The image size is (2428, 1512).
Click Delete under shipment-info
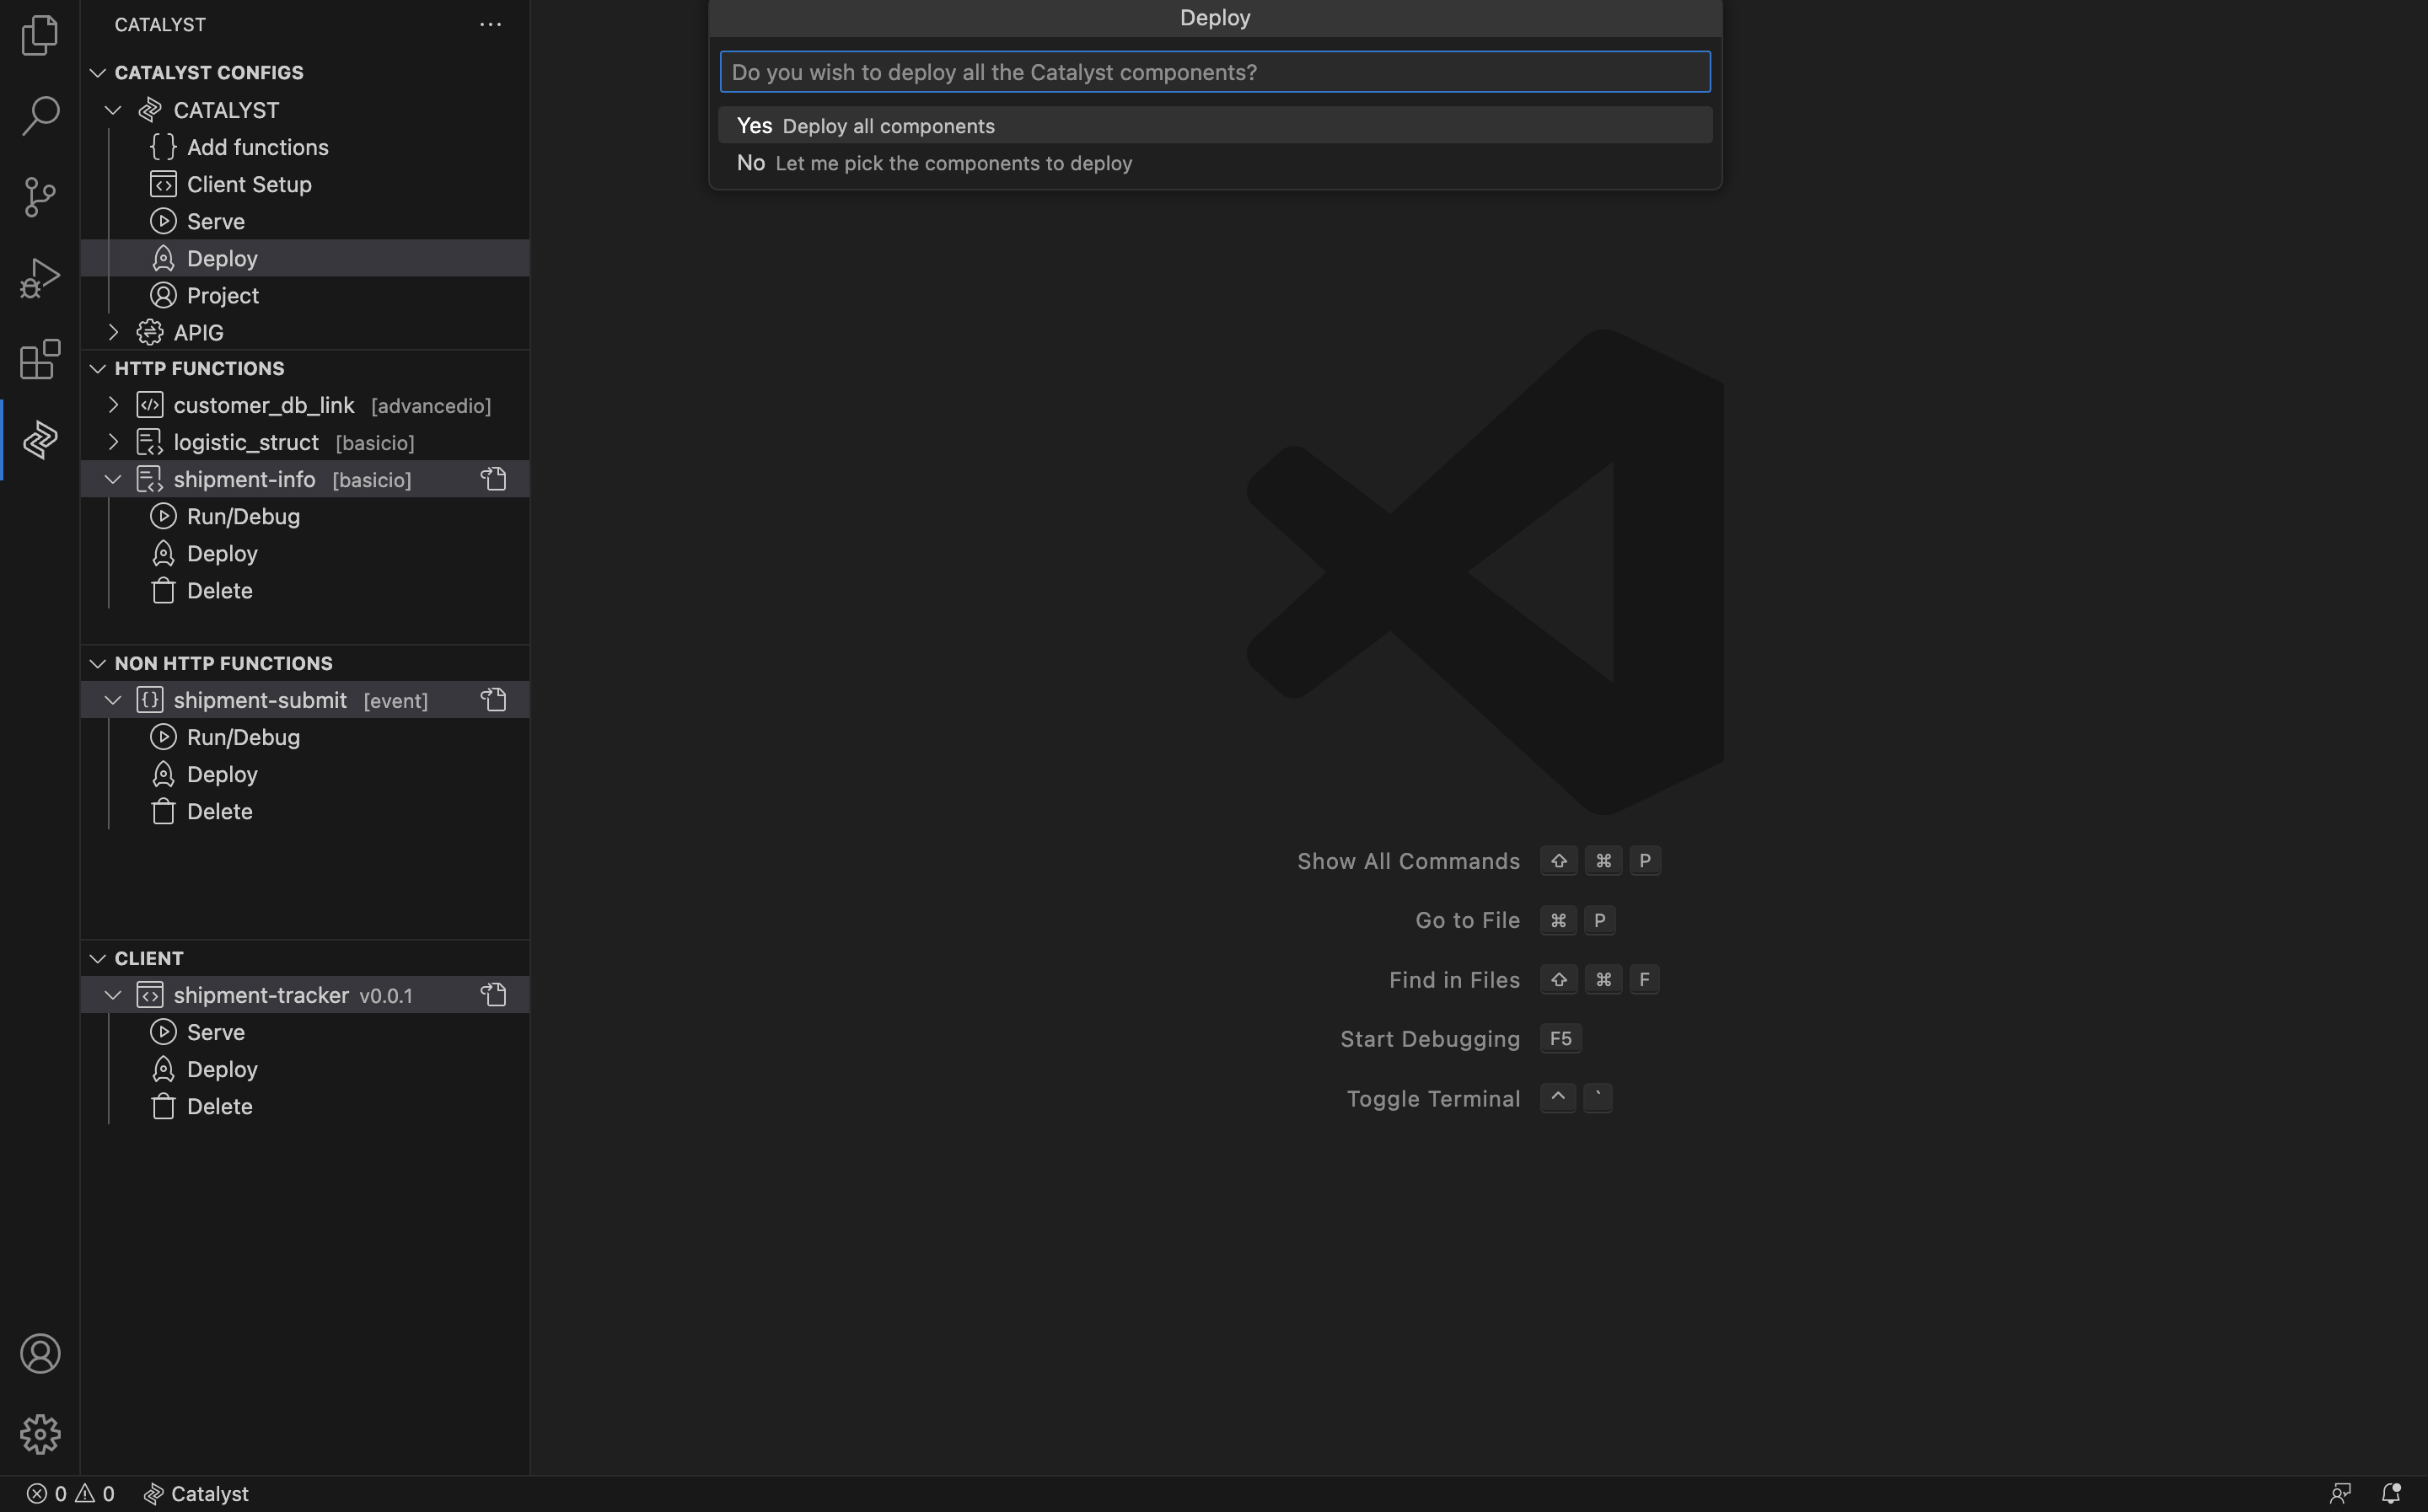(x=305, y=590)
